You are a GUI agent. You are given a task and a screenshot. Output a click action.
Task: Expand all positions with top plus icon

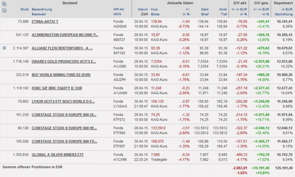(4, 3)
